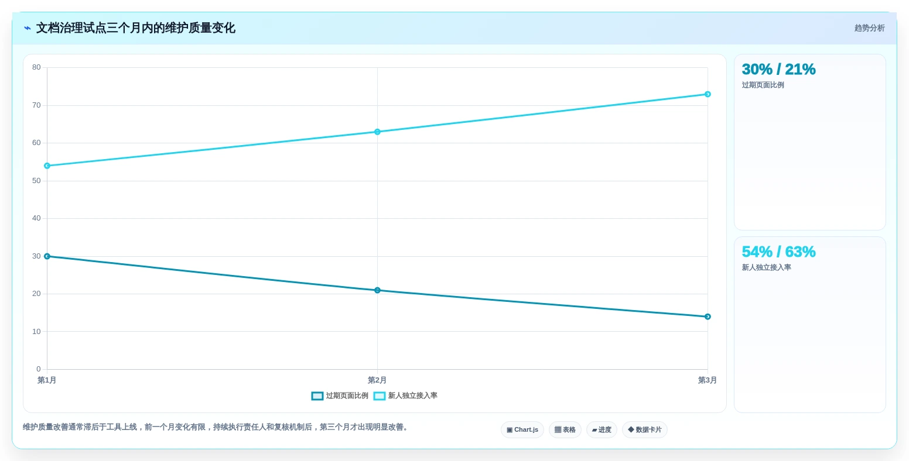The height and width of the screenshot is (461, 909).
Task: Click the 第3月 point on 新人独立接入率 line
Action: 708,94
